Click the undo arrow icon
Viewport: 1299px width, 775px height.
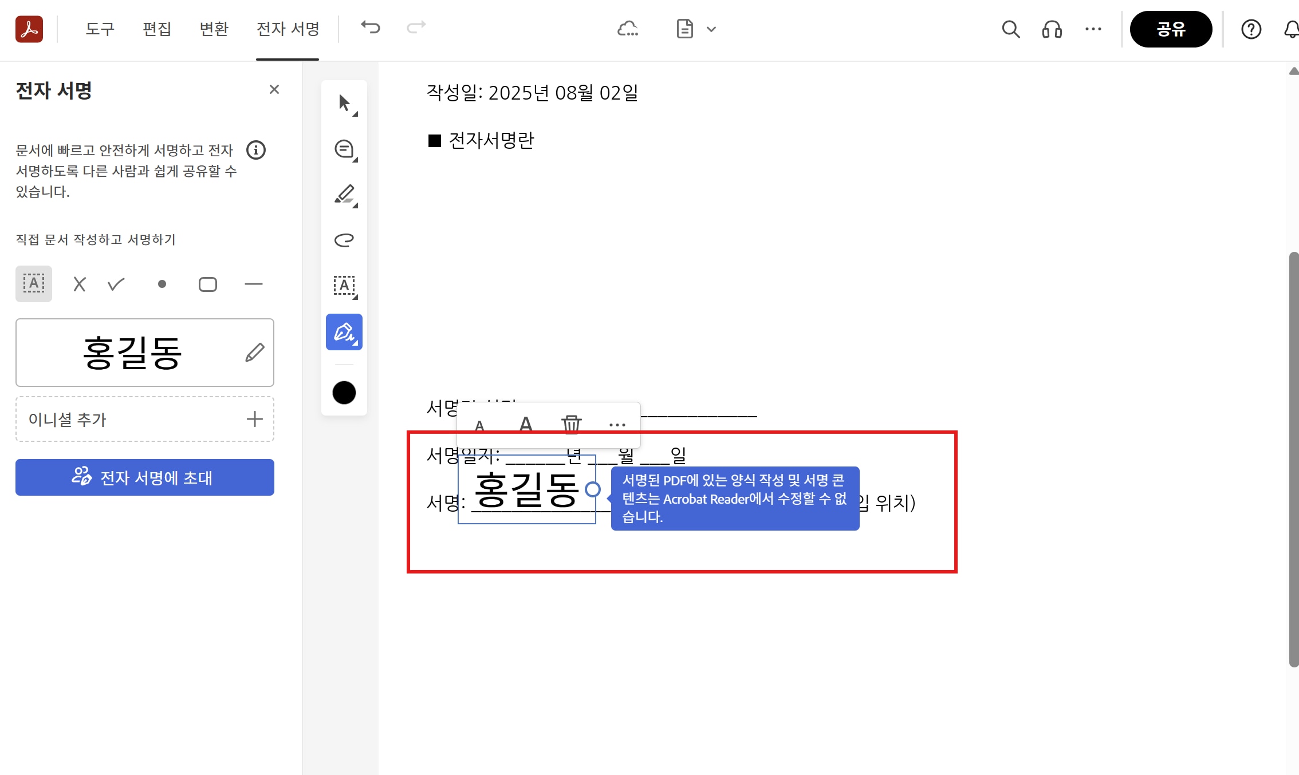pyautogui.click(x=371, y=27)
